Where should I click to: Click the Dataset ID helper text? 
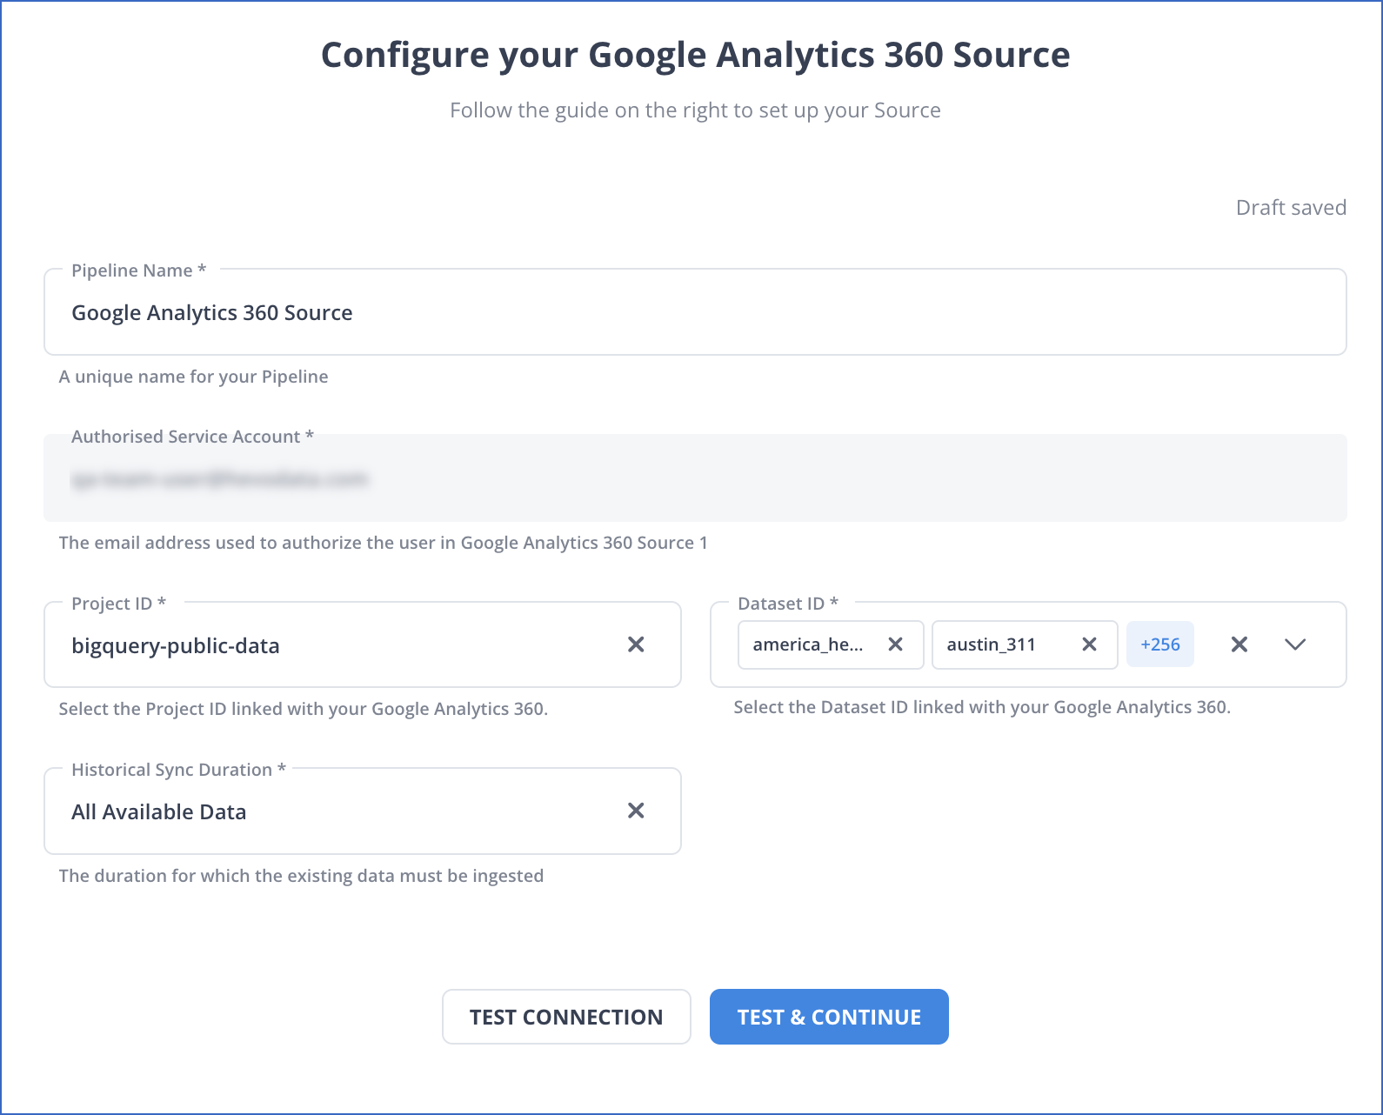982,707
